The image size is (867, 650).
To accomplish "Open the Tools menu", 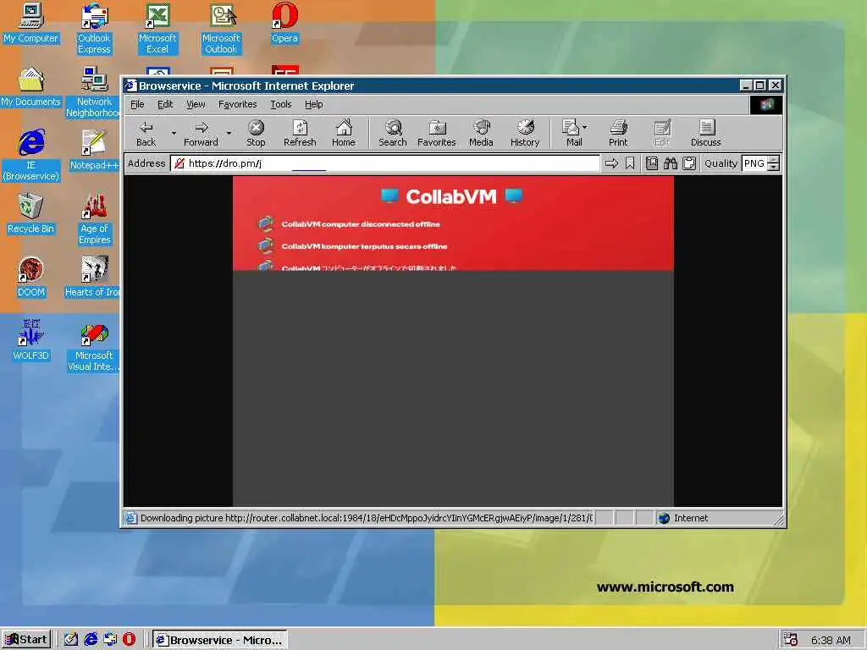I will coord(281,104).
